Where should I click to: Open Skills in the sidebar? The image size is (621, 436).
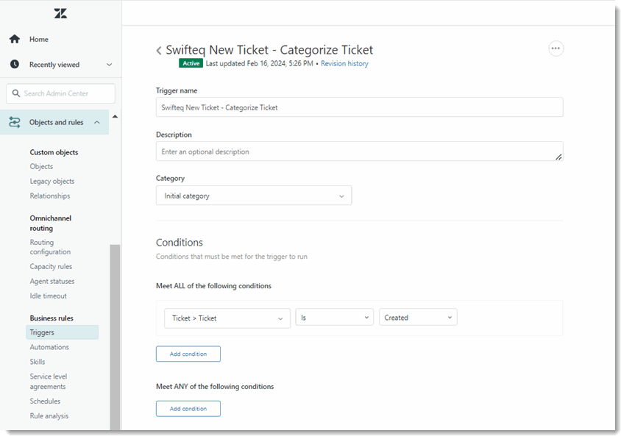tap(38, 362)
